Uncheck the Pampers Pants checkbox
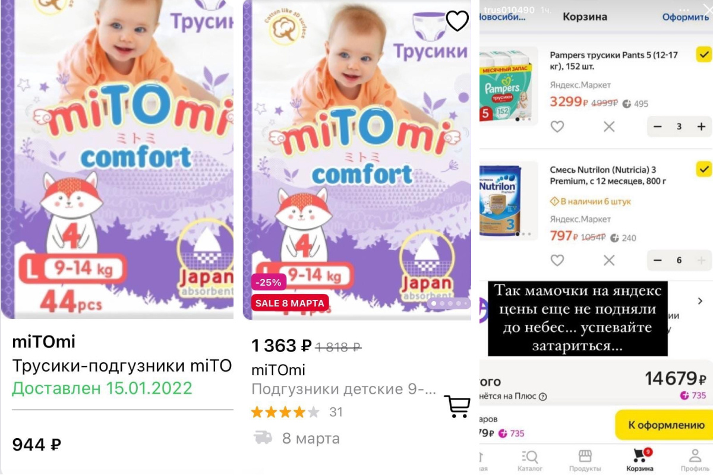The width and height of the screenshot is (713, 475). pyautogui.click(x=703, y=56)
